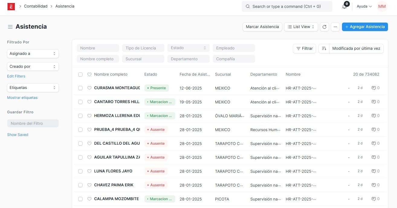Like the CURASMA MONTEAGUDO row heart
Image resolution: width=397 pixels, height=208 pixels.
point(89,88)
